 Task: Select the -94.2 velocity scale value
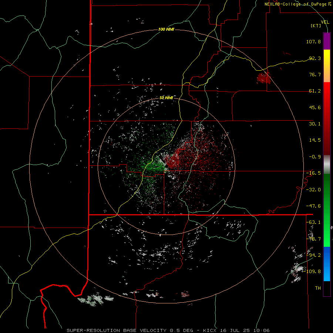[x=313, y=255]
